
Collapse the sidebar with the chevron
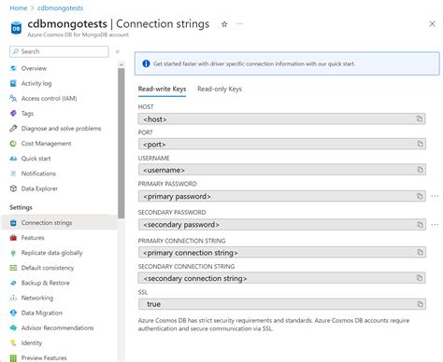click(x=118, y=51)
